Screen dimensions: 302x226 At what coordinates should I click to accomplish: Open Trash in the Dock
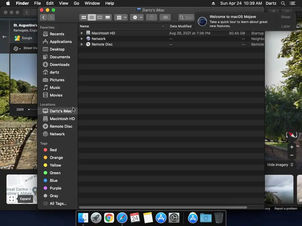coord(219,218)
